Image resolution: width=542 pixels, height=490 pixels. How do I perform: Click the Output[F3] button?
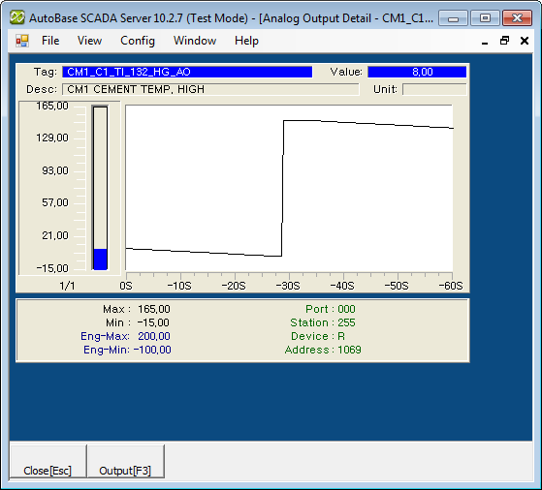125,461
